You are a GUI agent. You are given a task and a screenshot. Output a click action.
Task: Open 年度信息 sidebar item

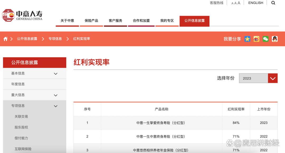35,84
